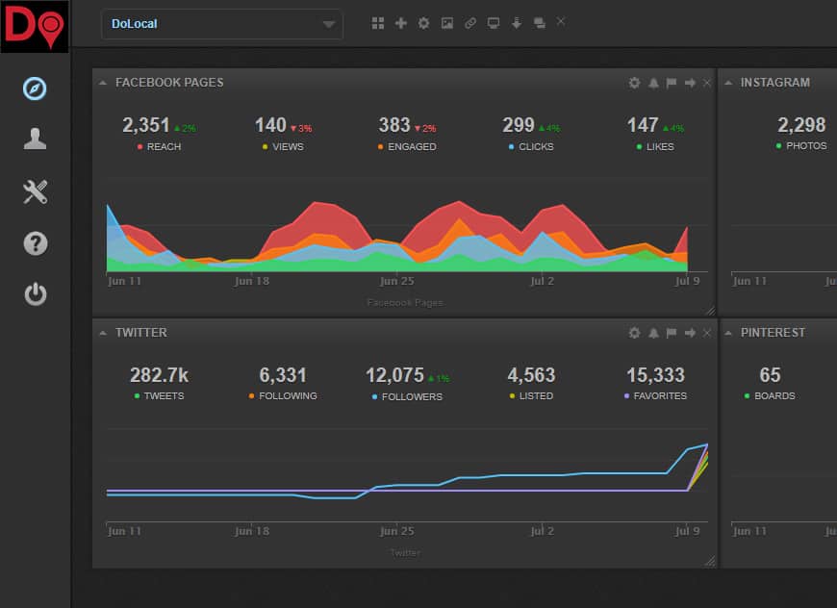Screen dimensions: 837x608
Task: Open the tools wrench icon in sidebar
Action: [x=36, y=191]
